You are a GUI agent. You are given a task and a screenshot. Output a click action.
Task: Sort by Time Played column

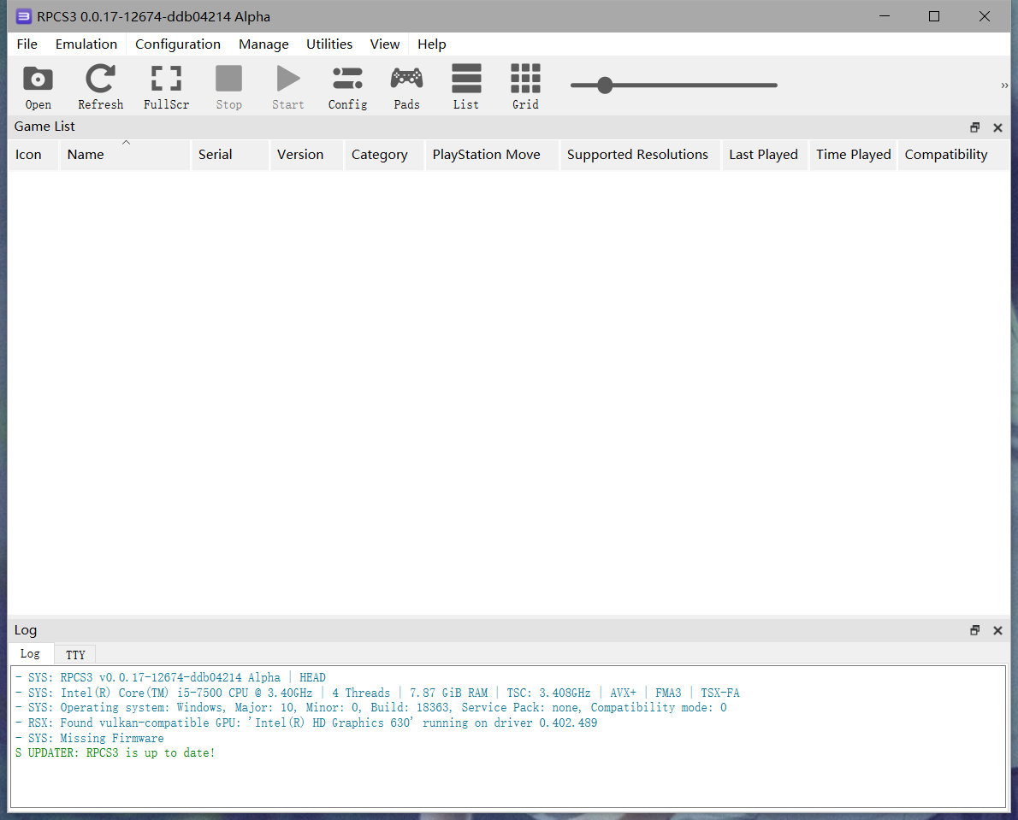coord(853,155)
